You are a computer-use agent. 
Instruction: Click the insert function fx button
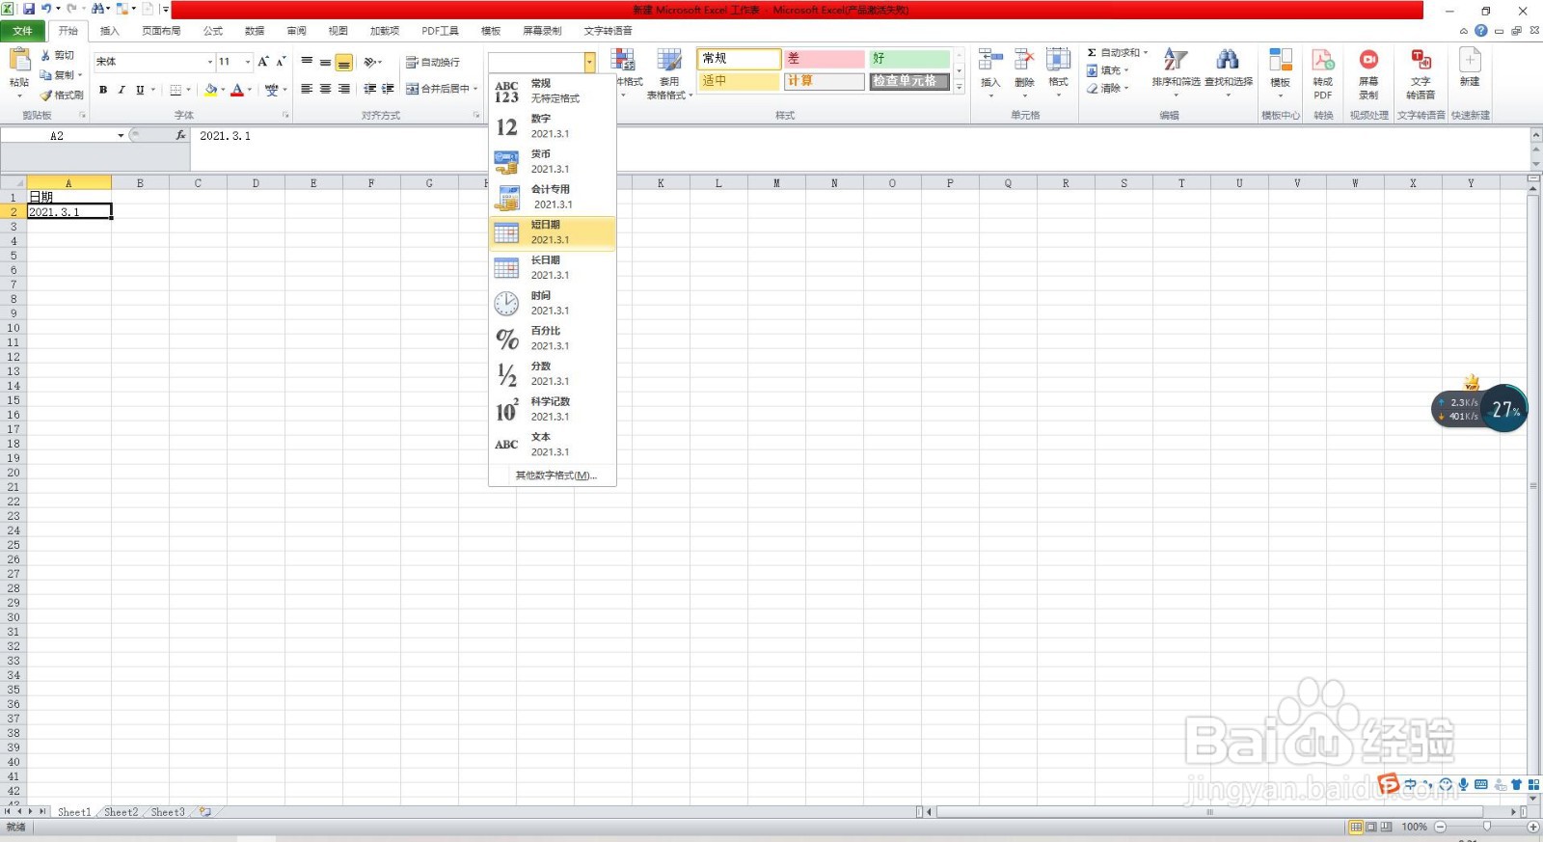tap(180, 136)
